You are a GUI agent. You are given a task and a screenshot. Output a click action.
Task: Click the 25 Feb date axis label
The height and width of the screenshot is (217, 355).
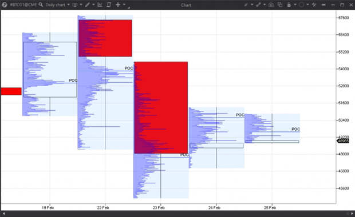[x=270, y=207]
